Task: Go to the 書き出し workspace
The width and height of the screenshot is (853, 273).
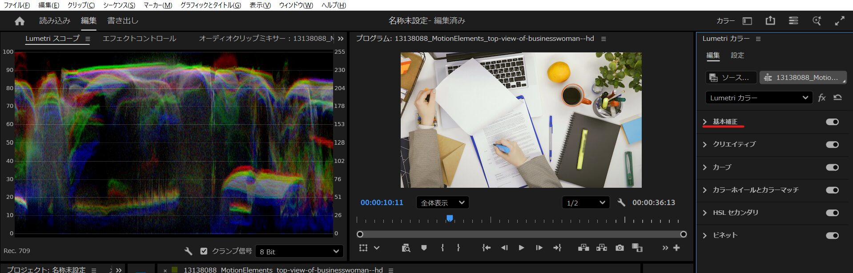Action: pyautogui.click(x=123, y=21)
